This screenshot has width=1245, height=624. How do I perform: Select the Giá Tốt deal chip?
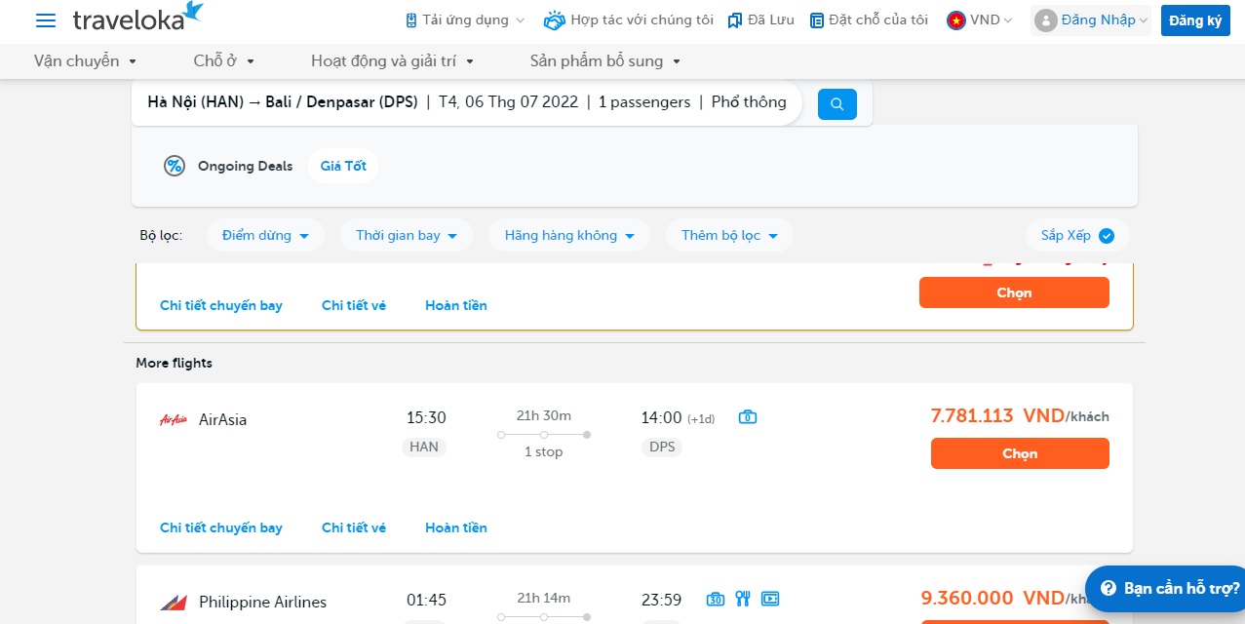coord(343,166)
